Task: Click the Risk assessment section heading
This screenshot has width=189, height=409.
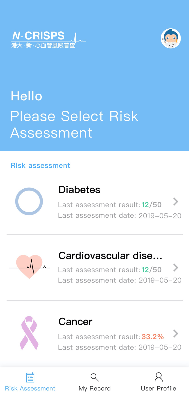Action: [40, 166]
